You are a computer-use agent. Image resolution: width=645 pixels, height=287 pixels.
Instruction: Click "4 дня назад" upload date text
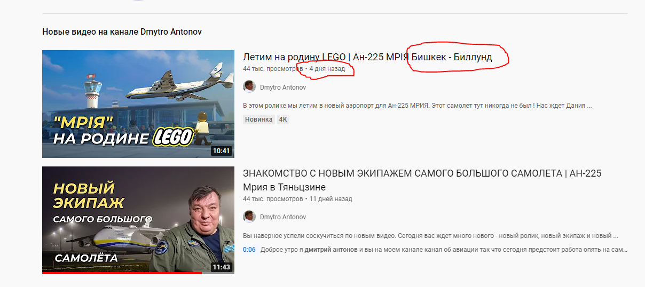pyautogui.click(x=327, y=69)
